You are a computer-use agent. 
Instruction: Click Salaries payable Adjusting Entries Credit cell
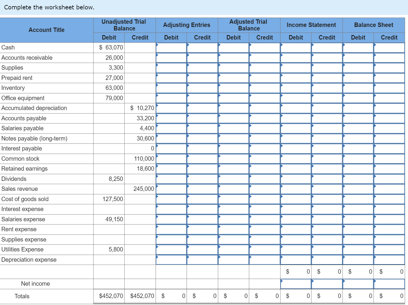coord(202,128)
